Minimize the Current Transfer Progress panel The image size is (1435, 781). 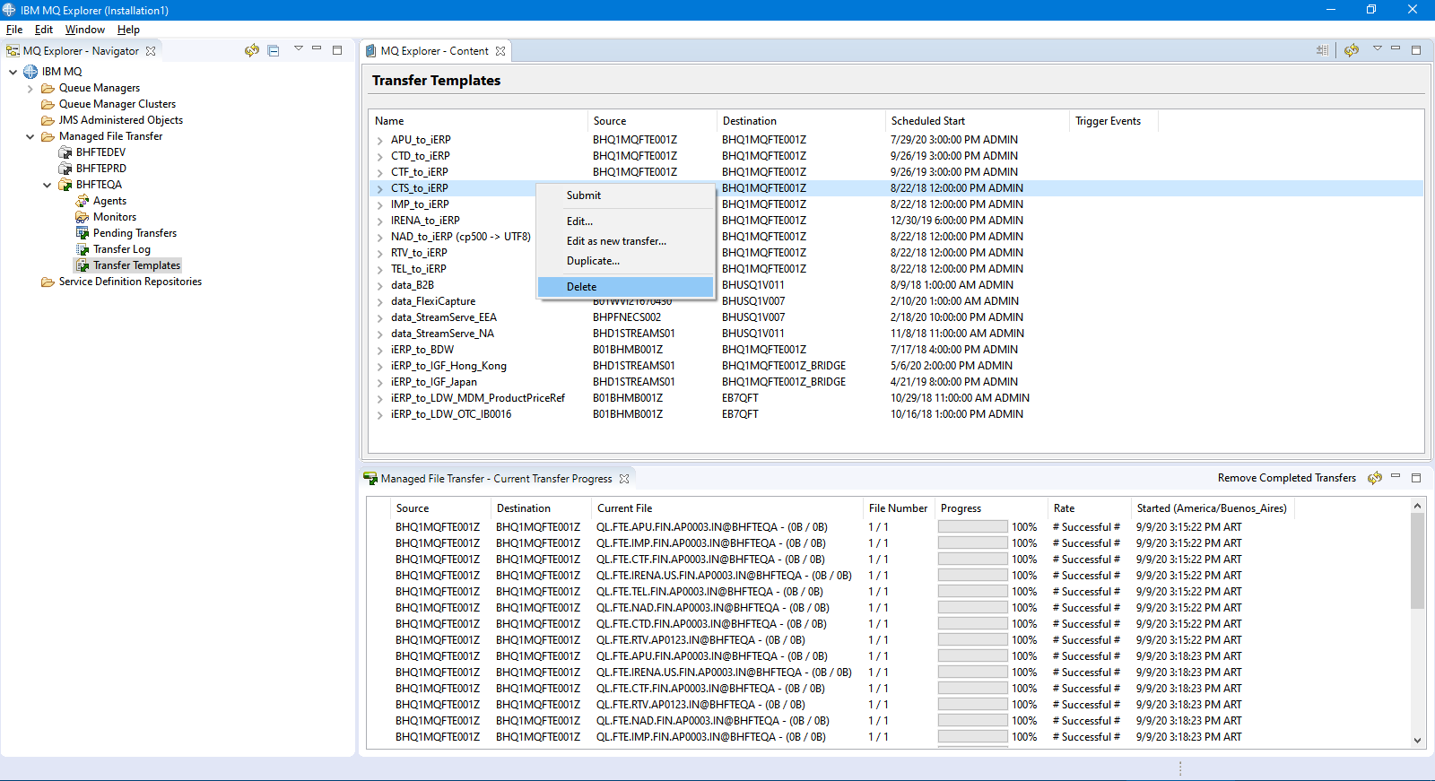click(x=1396, y=476)
